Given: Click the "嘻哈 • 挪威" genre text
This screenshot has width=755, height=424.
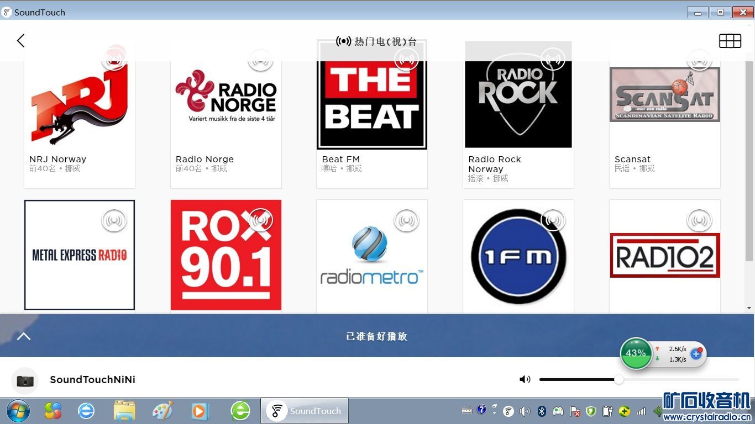Looking at the screenshot, I should click(x=342, y=168).
